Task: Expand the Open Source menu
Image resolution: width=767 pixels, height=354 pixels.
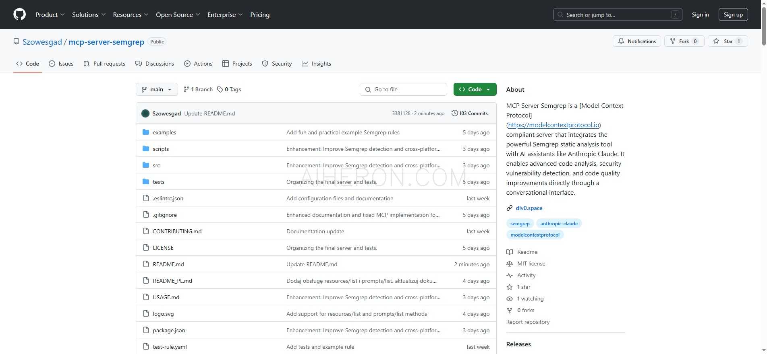Action: (178, 14)
